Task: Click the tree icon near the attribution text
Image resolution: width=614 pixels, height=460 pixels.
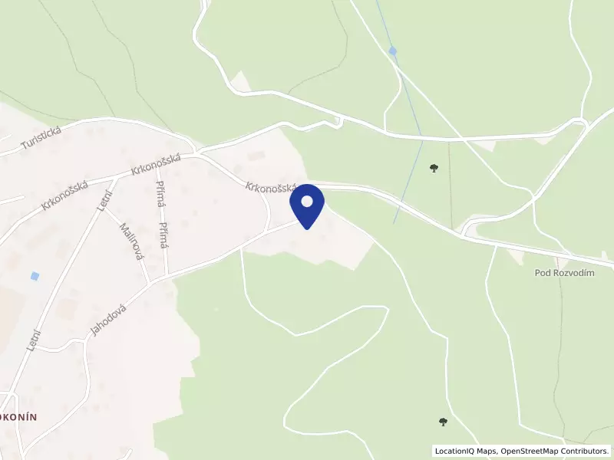Action: pyautogui.click(x=443, y=422)
